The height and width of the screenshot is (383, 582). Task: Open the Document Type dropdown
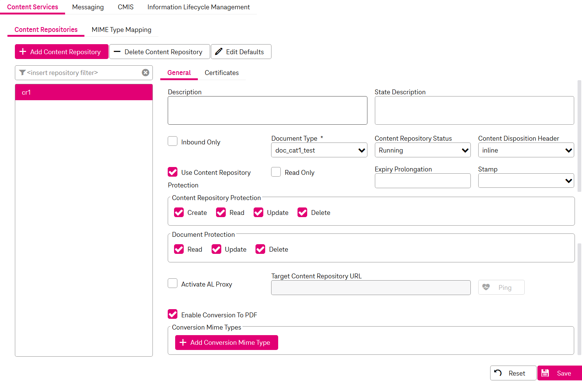coord(319,150)
